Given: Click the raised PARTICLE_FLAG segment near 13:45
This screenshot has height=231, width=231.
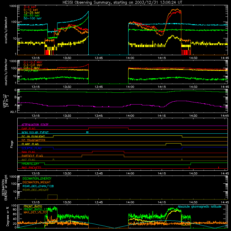Looking at the screenshot, I should (x=103, y=155).
